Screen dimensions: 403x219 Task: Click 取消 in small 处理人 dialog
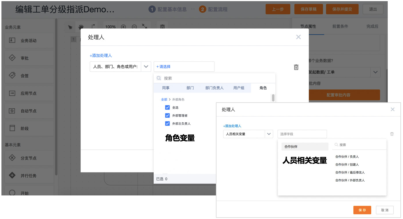click(385, 210)
